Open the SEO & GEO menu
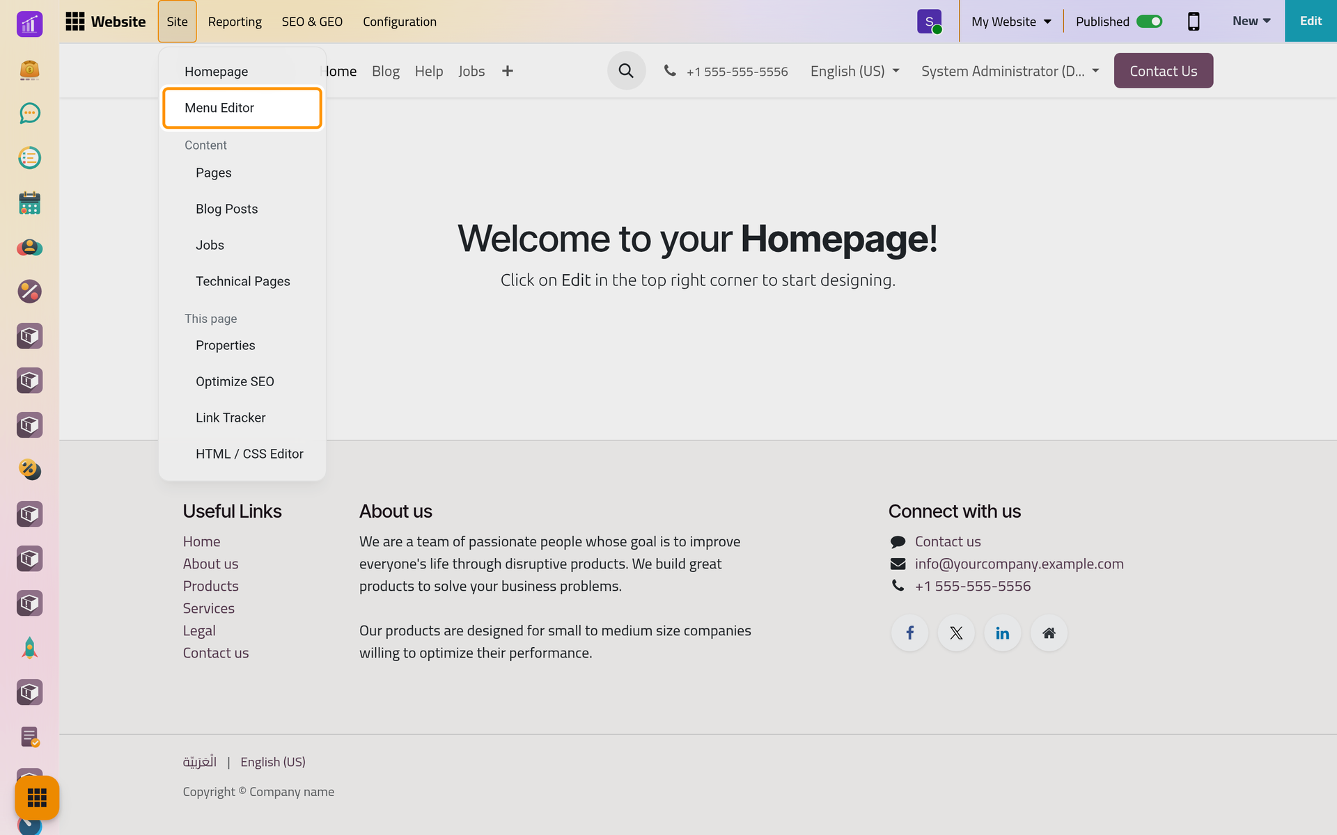The image size is (1337, 835). (x=312, y=22)
